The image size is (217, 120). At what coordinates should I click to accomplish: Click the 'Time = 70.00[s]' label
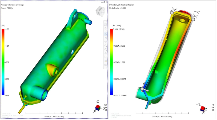[8, 8]
